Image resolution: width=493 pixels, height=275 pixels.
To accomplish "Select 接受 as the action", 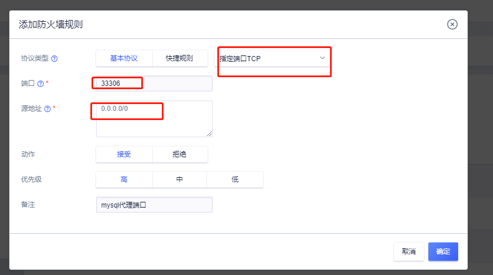I will [124, 154].
